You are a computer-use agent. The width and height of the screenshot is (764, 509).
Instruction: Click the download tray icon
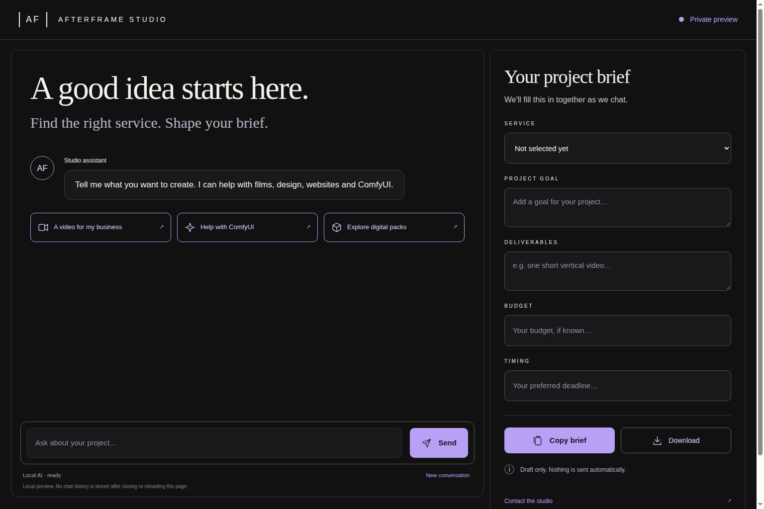[x=657, y=440]
